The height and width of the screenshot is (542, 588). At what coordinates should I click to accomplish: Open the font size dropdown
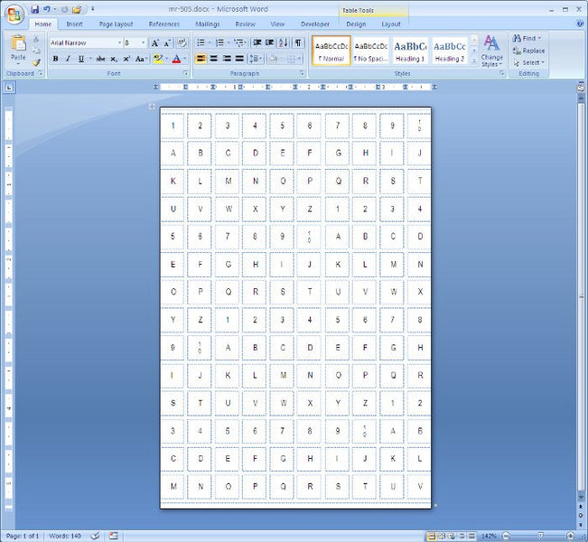click(142, 42)
